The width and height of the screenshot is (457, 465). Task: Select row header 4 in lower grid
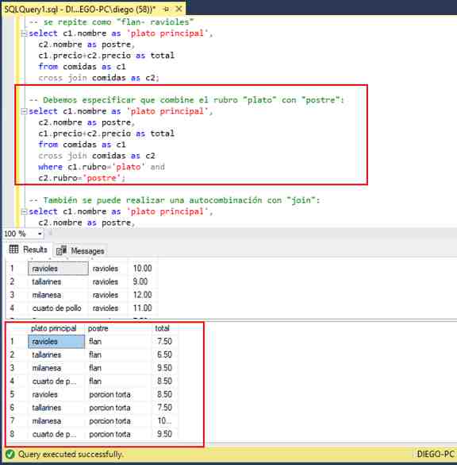pyautogui.click(x=12, y=381)
